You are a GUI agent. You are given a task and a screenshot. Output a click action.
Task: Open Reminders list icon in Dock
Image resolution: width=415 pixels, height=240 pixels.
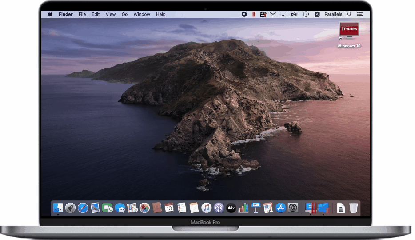point(182,208)
